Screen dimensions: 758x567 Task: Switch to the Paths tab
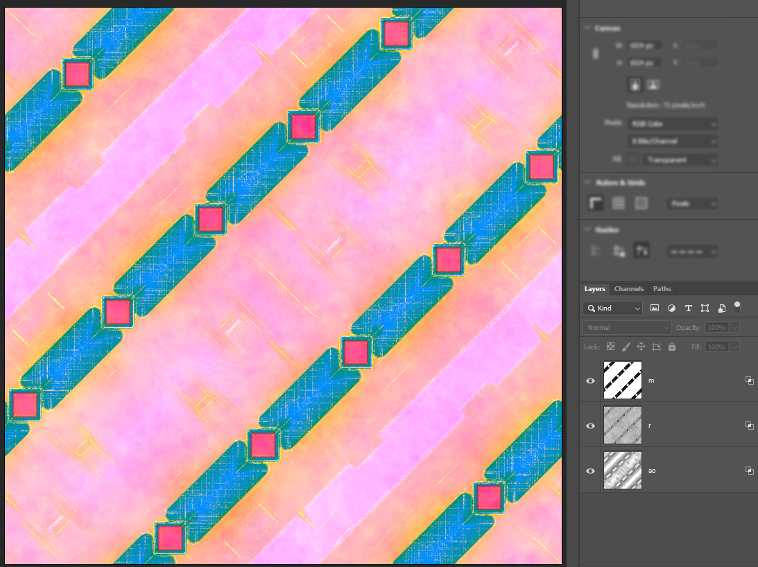(x=662, y=289)
